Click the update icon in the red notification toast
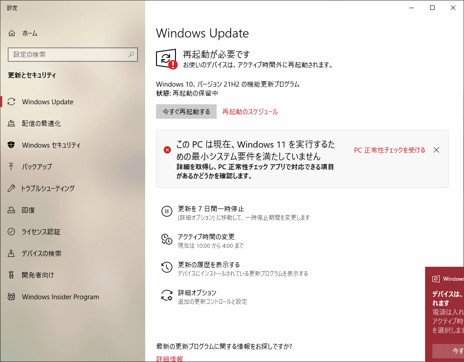Screen dimensions: 464x362 [436, 279]
